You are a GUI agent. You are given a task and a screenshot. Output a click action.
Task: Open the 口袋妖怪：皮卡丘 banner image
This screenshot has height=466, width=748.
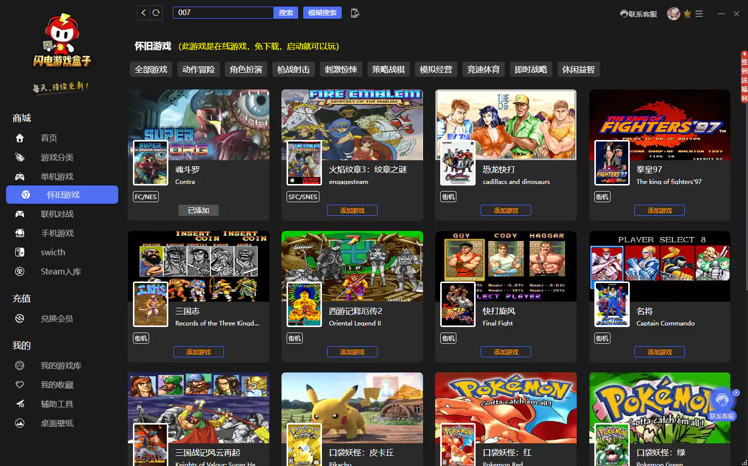(x=352, y=408)
